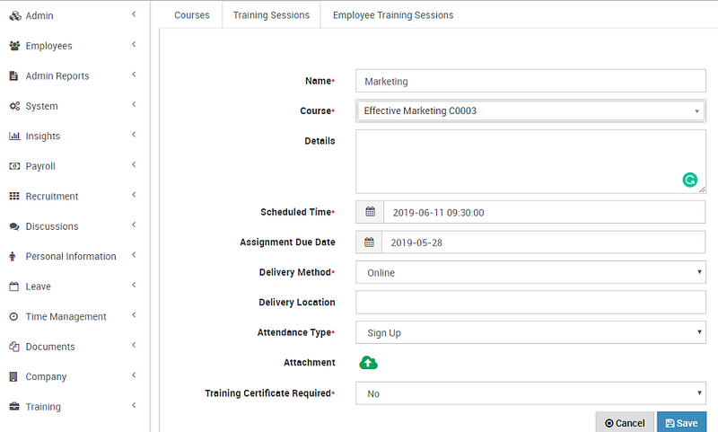Click inside the Details text area
Viewport: 718px width, 432px height.
tap(530, 162)
